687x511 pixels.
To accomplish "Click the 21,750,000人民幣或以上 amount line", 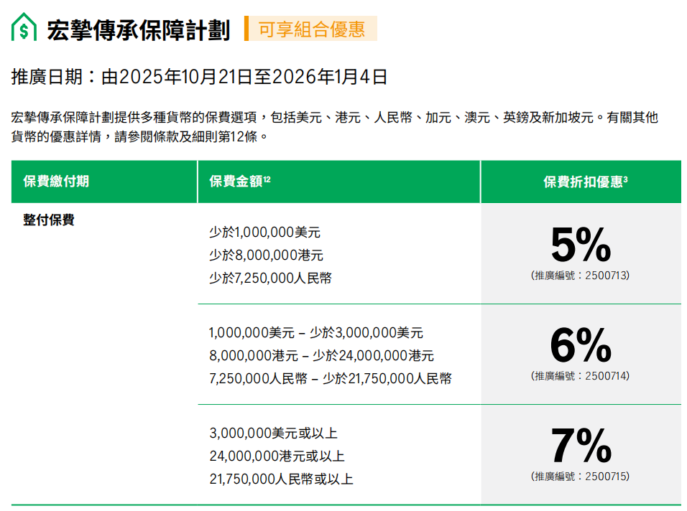I will (x=281, y=479).
